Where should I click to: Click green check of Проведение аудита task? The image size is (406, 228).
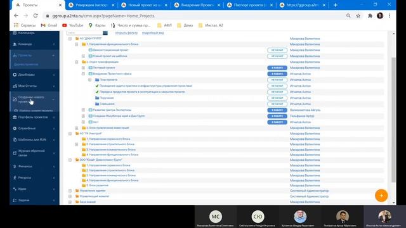coord(97,86)
